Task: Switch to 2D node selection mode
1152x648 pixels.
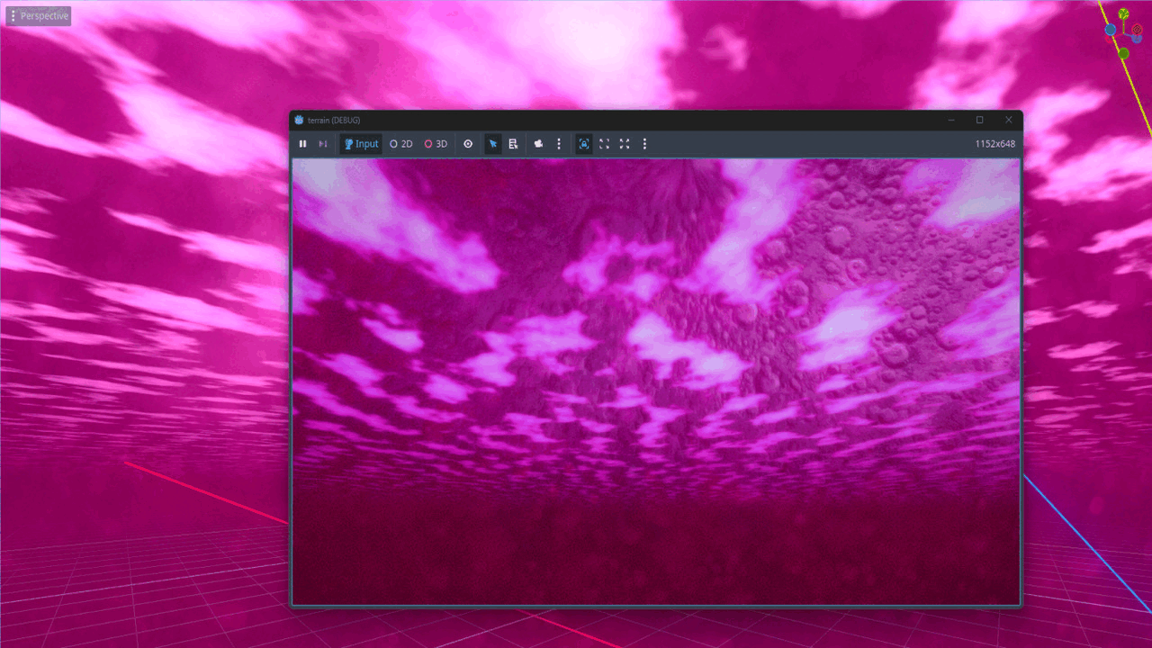Action: point(400,144)
